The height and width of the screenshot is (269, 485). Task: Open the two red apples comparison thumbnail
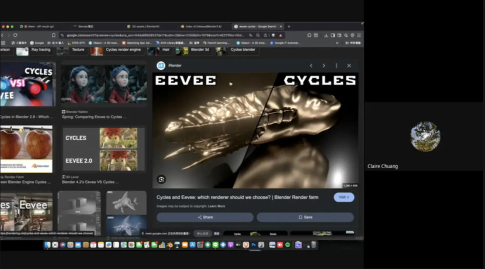(26, 149)
